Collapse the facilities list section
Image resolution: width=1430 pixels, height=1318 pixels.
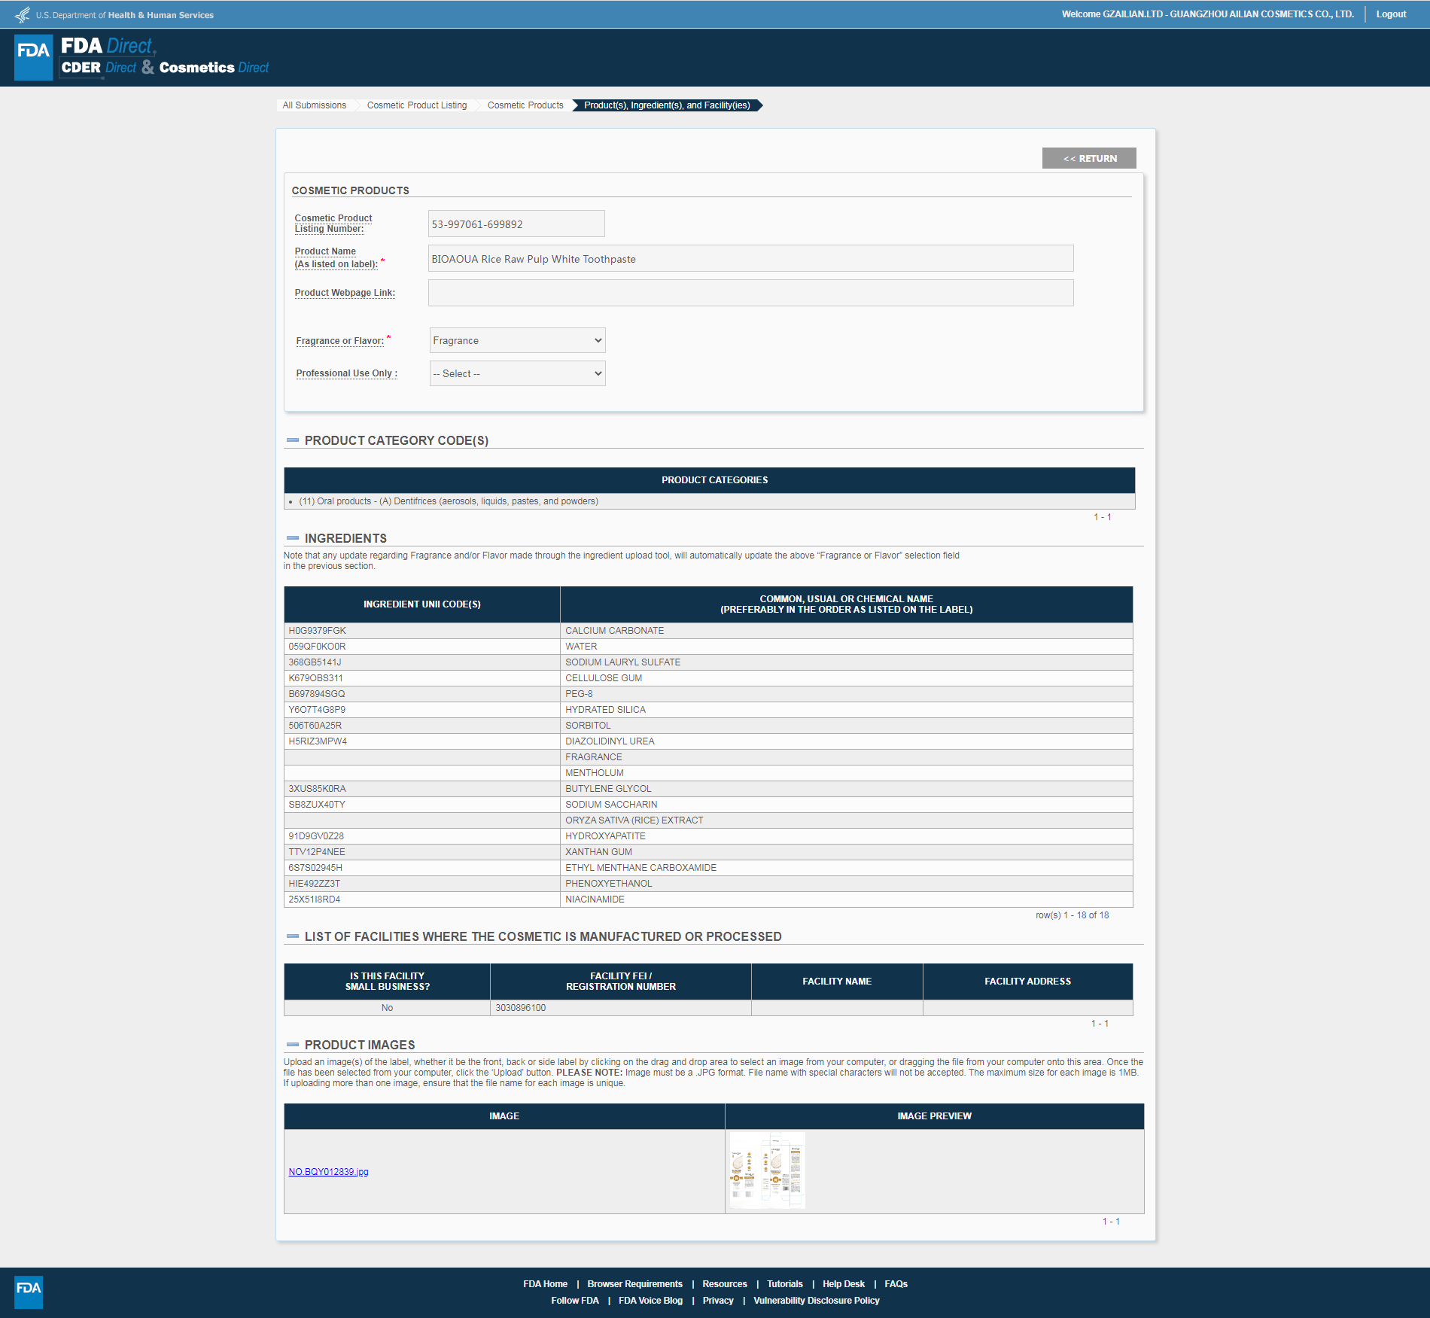[293, 936]
